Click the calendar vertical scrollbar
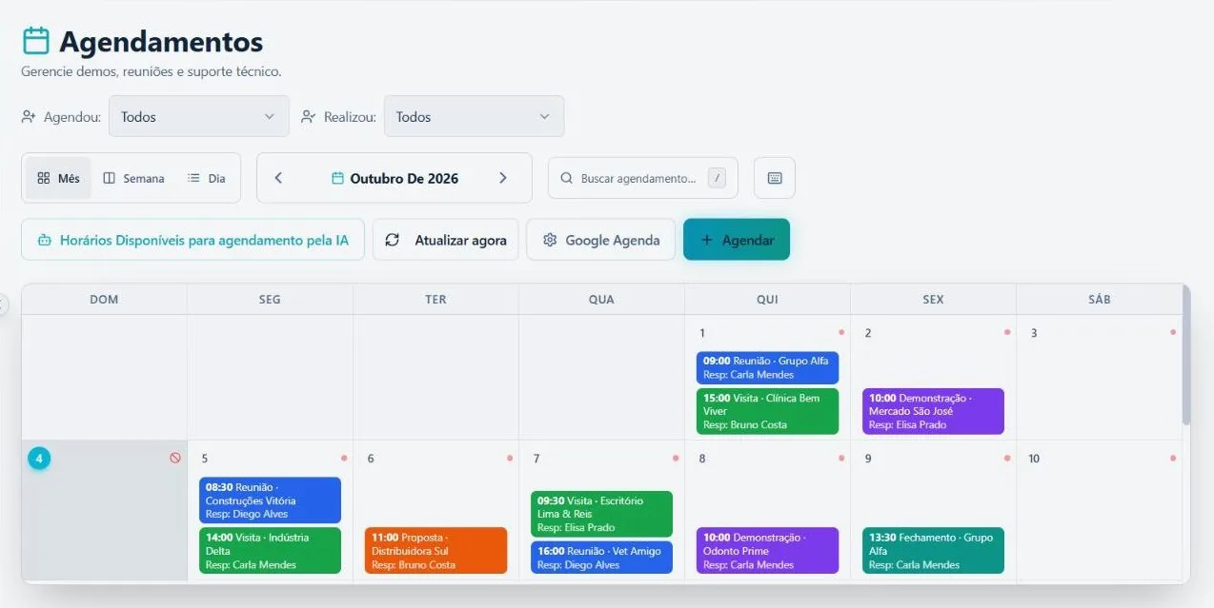1214x608 pixels. (x=1186, y=354)
